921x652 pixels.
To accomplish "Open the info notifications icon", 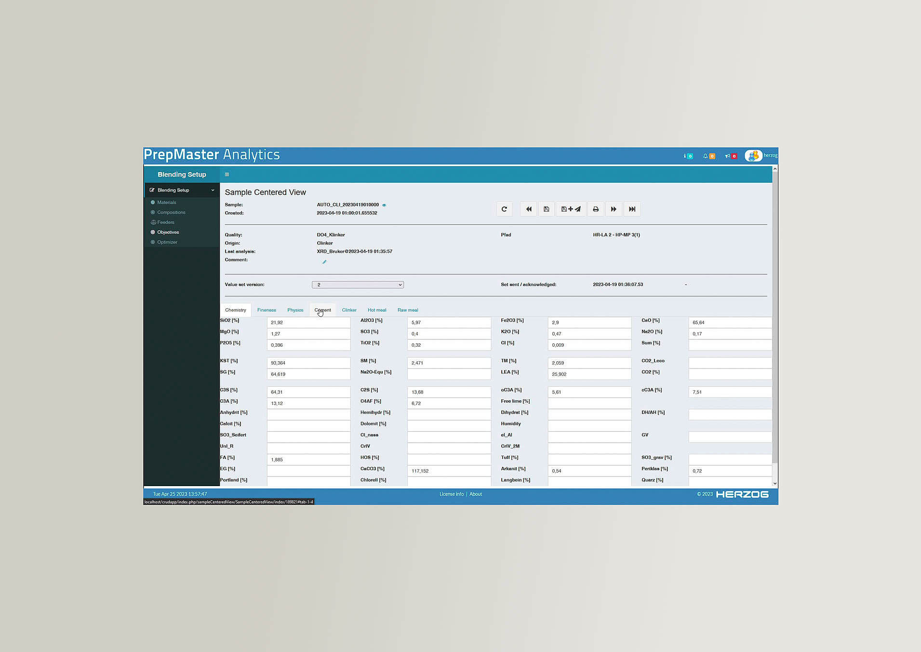I will (x=688, y=156).
